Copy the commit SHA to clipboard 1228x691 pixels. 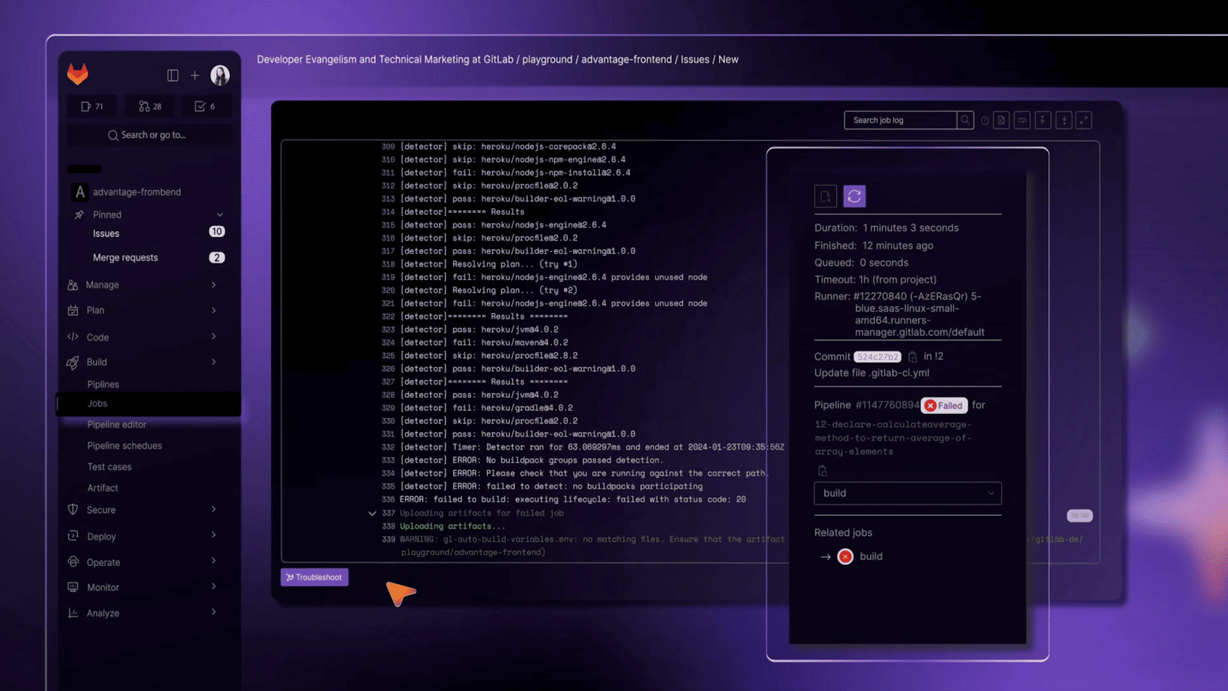click(913, 357)
